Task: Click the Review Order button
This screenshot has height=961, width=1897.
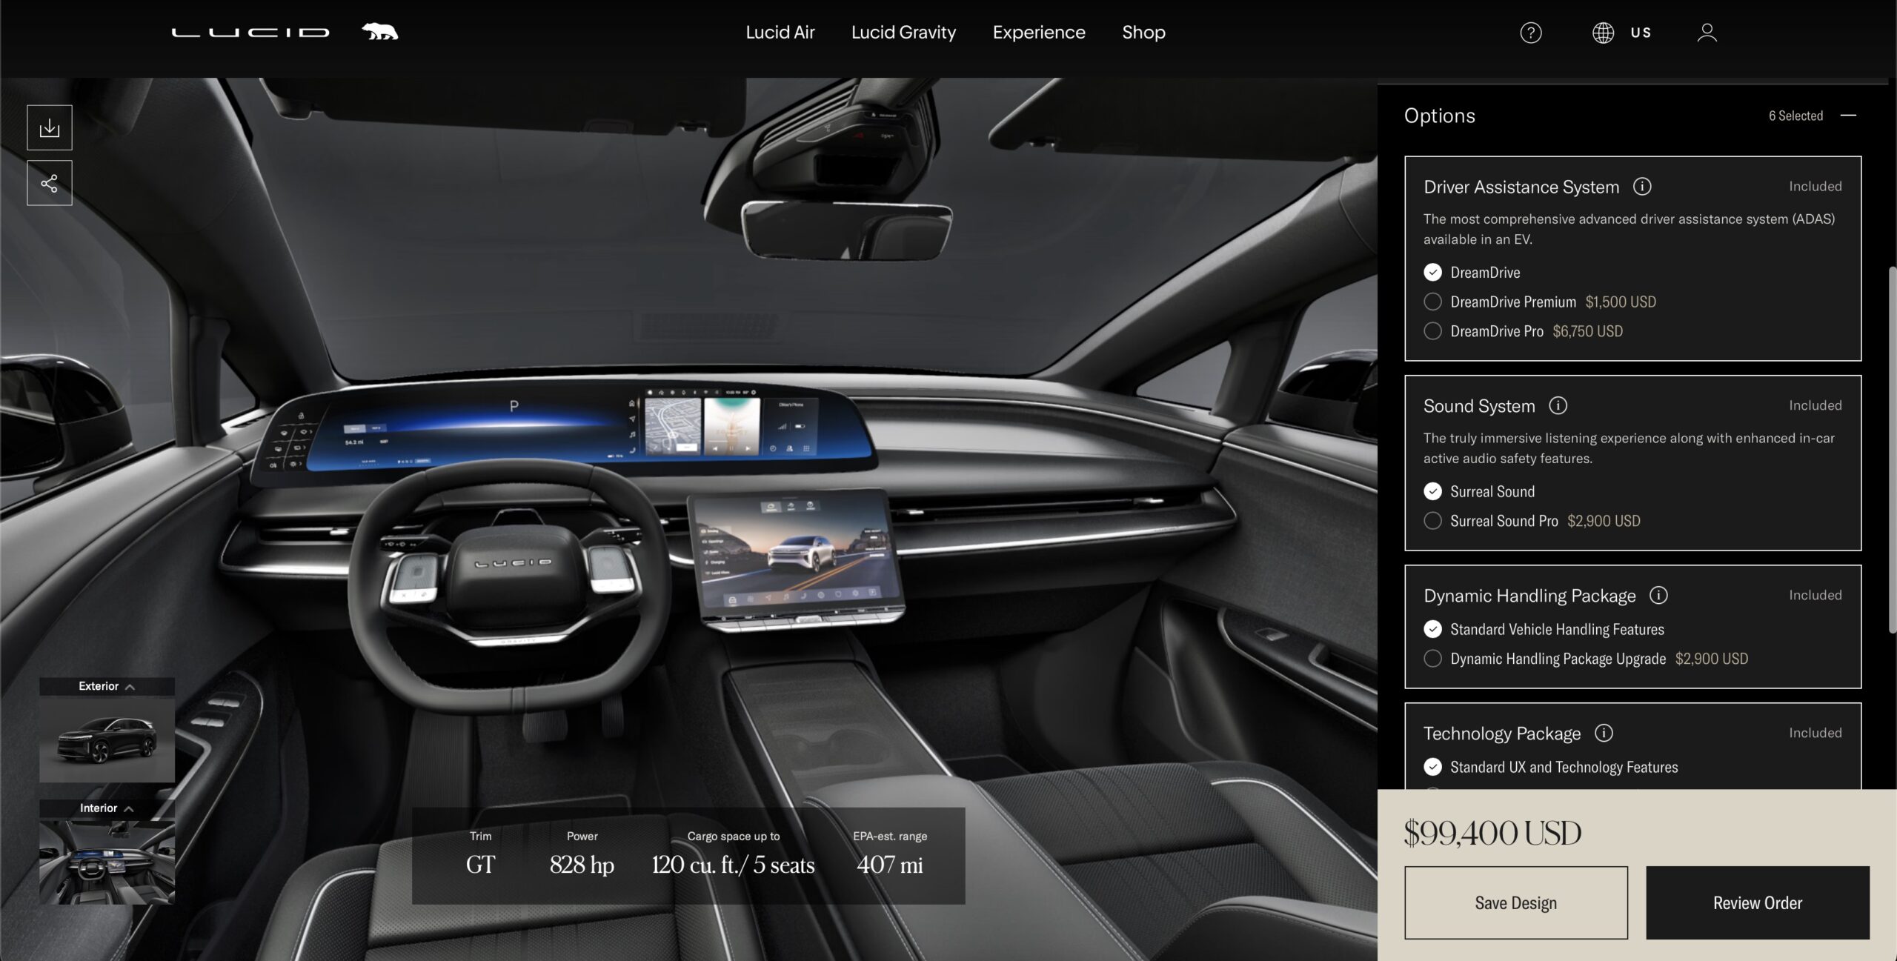Action: [x=1758, y=903]
